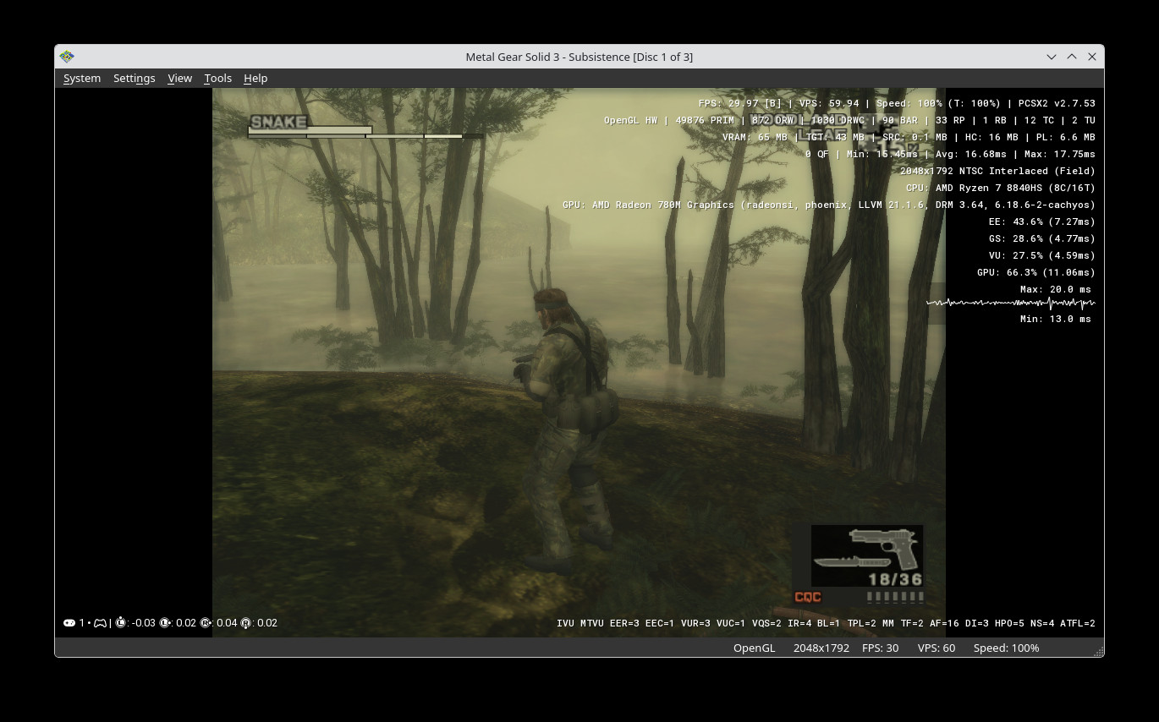The image size is (1159, 722).
Task: Click the 'GS: 28.6%' usage overlay text
Action: coord(1041,238)
